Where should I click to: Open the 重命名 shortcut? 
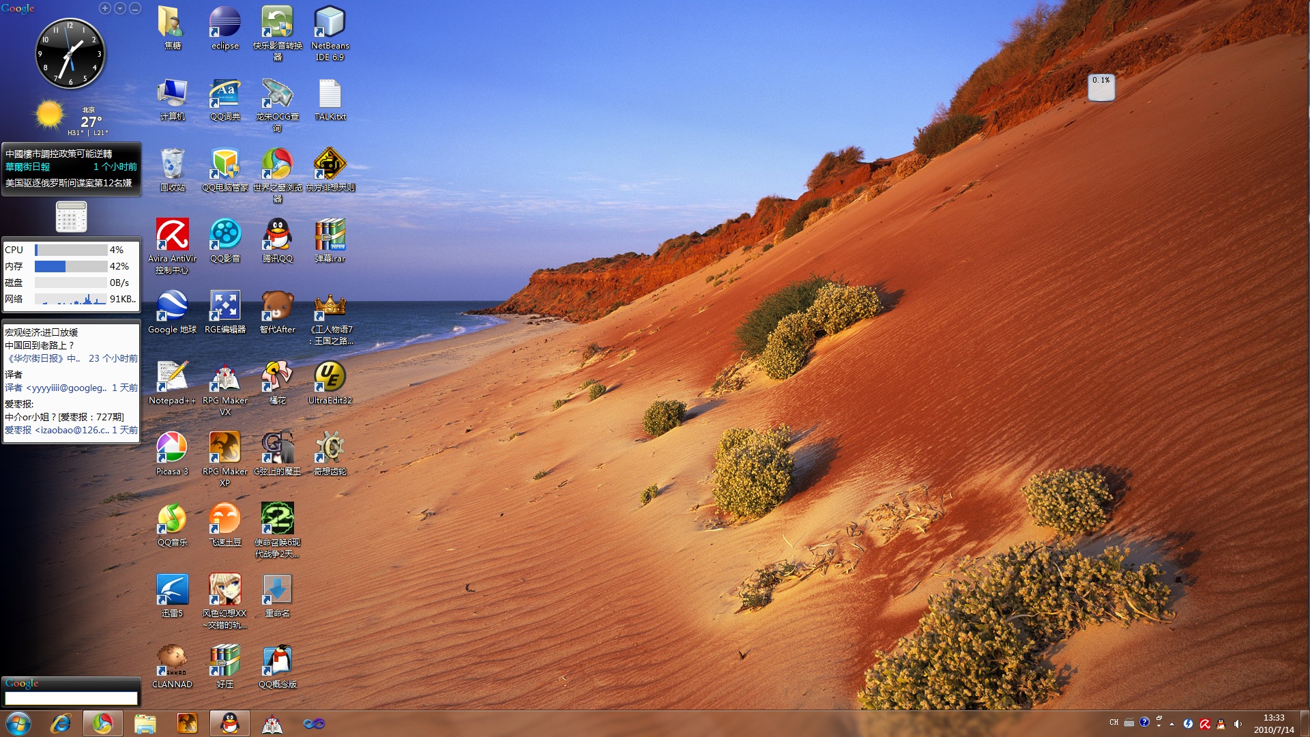tap(277, 596)
